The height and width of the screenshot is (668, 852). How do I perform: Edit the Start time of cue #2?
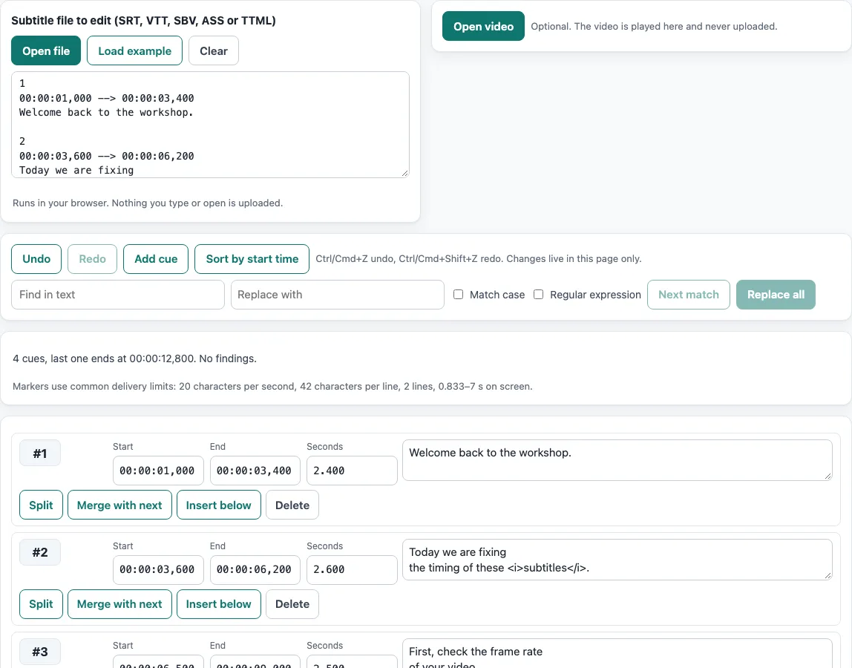(x=158, y=569)
